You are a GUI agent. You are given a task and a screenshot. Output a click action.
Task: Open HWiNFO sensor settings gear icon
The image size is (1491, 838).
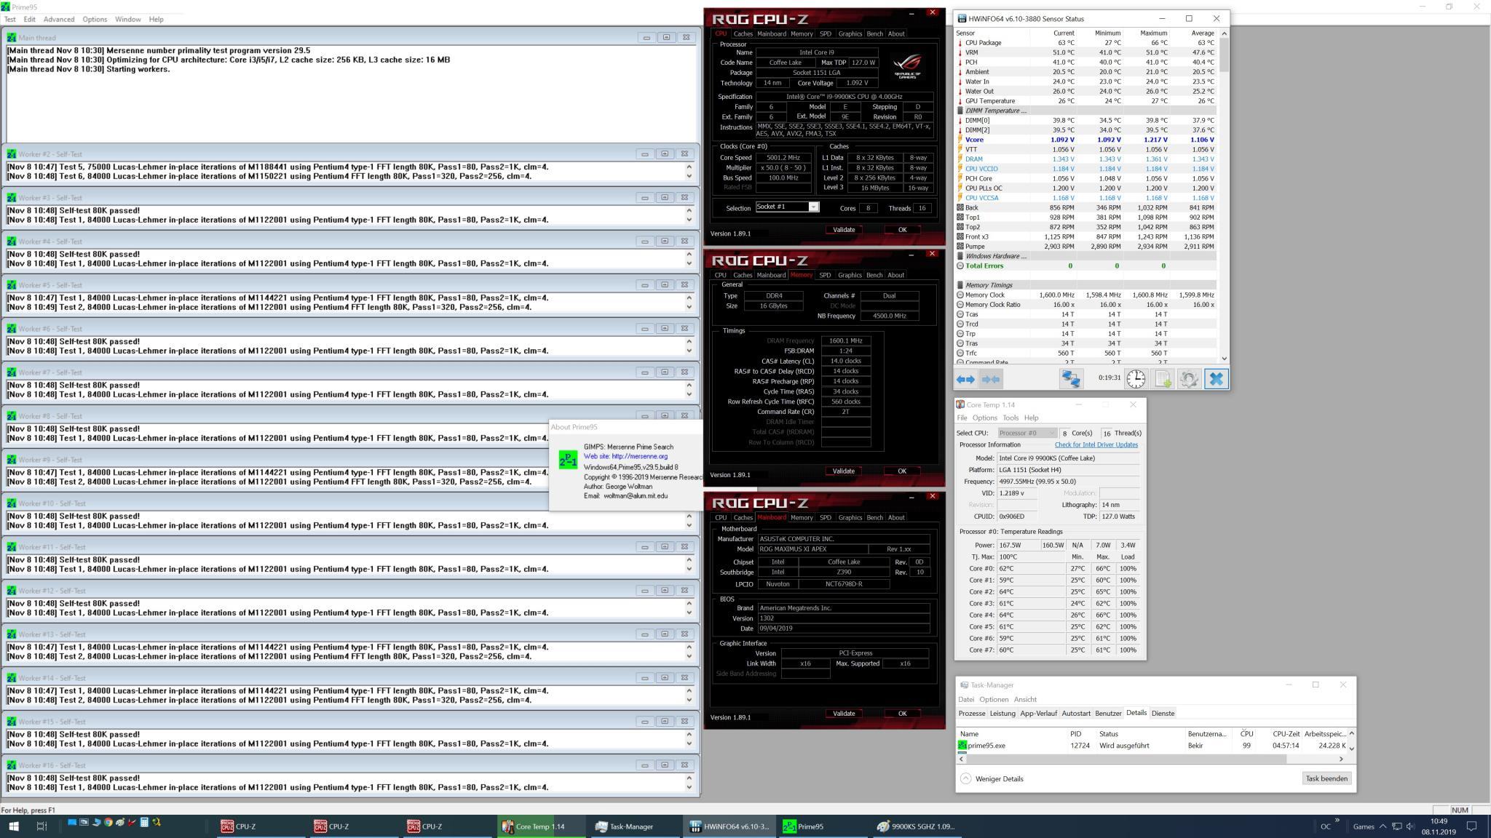click(1189, 379)
